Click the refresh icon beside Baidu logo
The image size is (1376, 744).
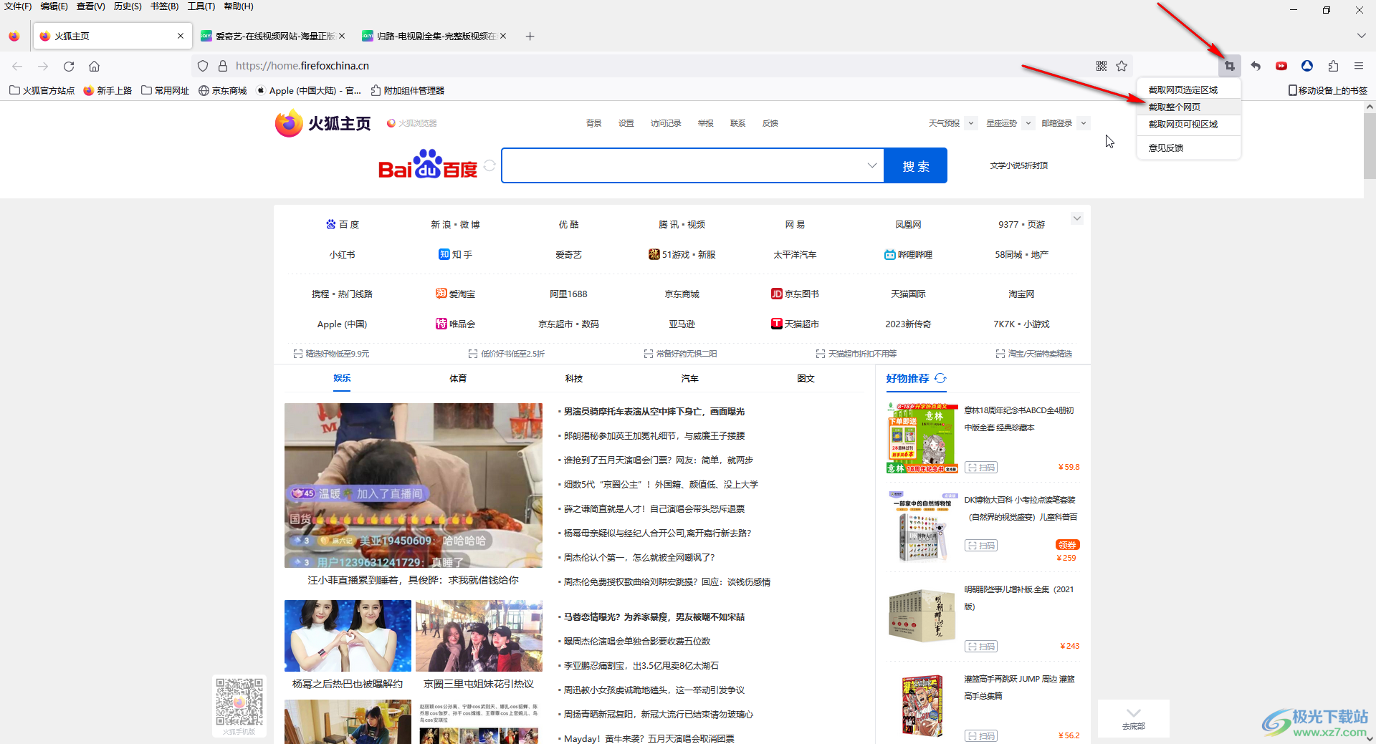tap(489, 165)
